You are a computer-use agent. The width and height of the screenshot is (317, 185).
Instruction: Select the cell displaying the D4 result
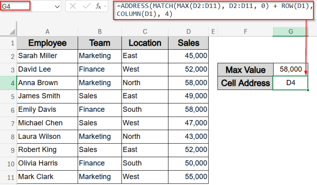pyautogui.click(x=290, y=83)
